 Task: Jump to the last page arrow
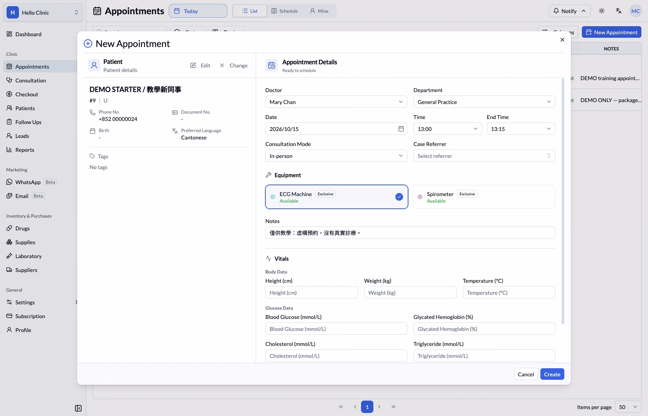click(393, 407)
